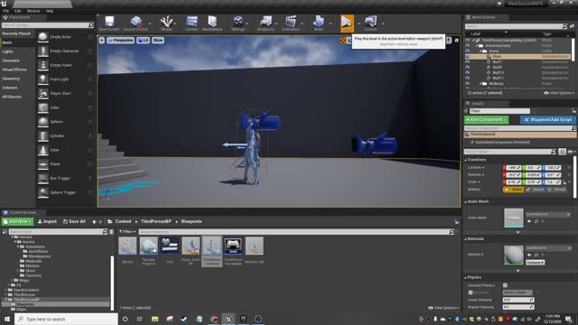Viewport: 578px width, 325px height.
Task: Click the Chrome icon in the taskbar
Action: [214, 319]
